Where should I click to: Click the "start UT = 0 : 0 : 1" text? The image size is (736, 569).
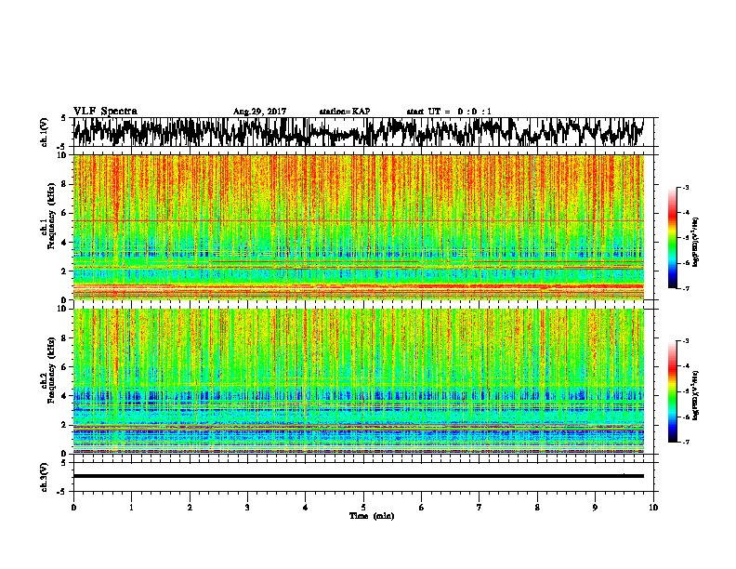click(x=449, y=112)
